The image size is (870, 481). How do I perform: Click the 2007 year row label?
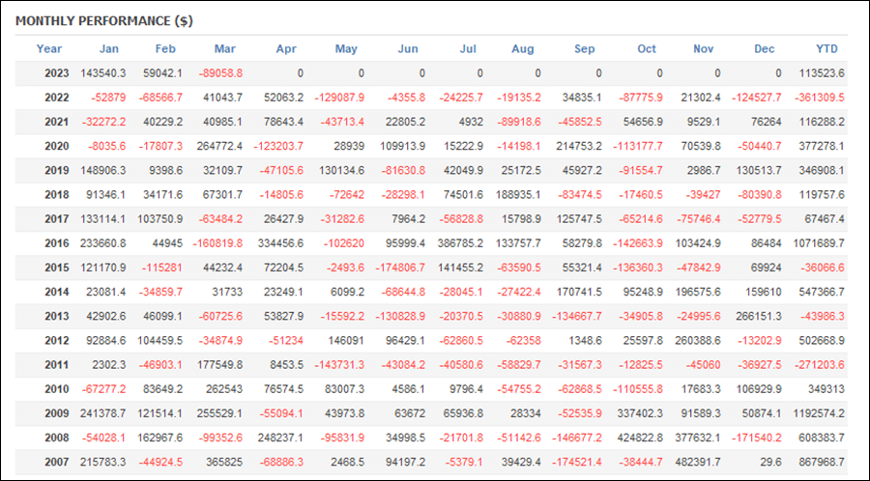pos(57,462)
